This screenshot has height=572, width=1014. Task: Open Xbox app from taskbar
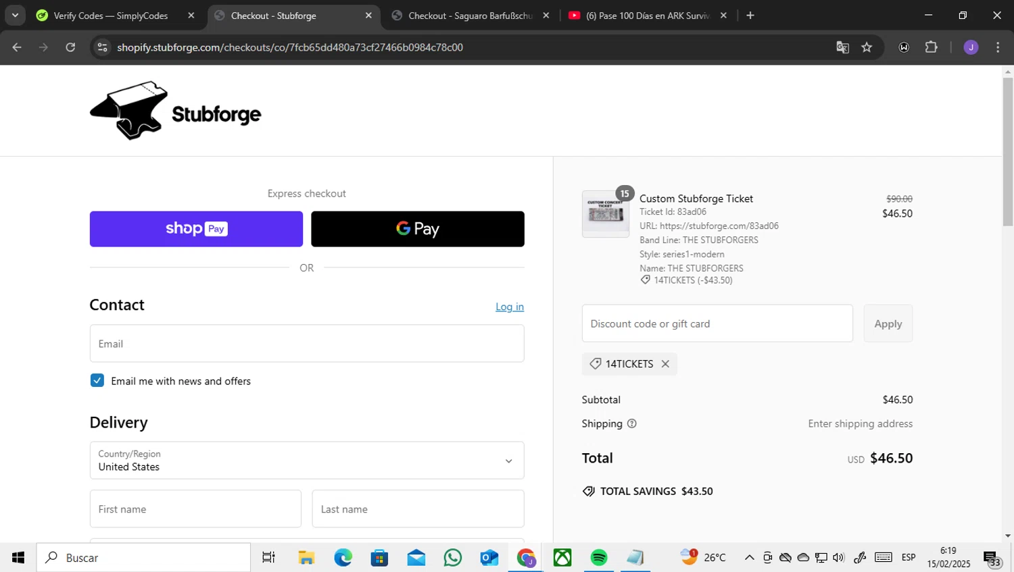(x=562, y=558)
